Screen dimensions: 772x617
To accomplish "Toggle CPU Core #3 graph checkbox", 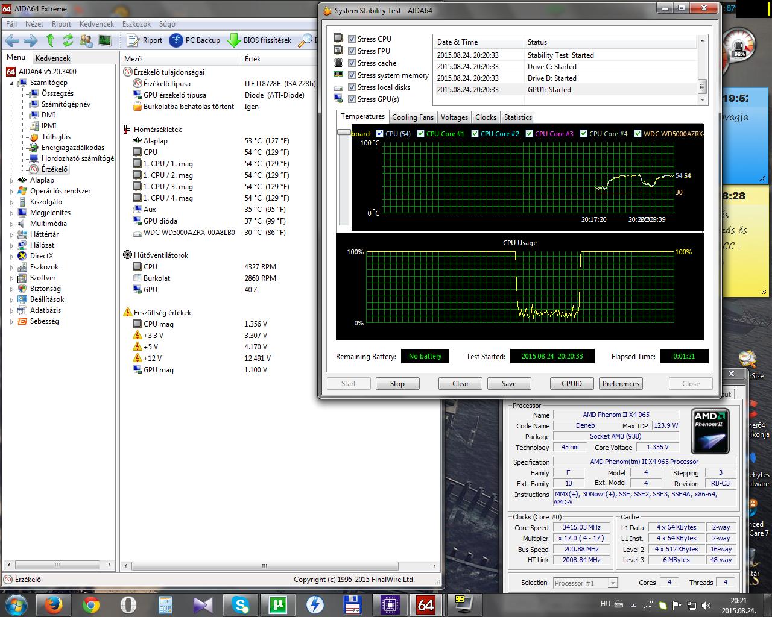I will 529,134.
